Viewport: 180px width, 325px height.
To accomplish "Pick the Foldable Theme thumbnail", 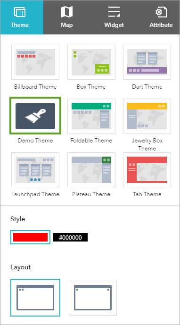I will (91, 116).
